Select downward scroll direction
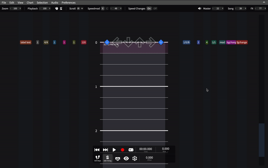Viewport: 268px width, 168px height. click(82, 8)
